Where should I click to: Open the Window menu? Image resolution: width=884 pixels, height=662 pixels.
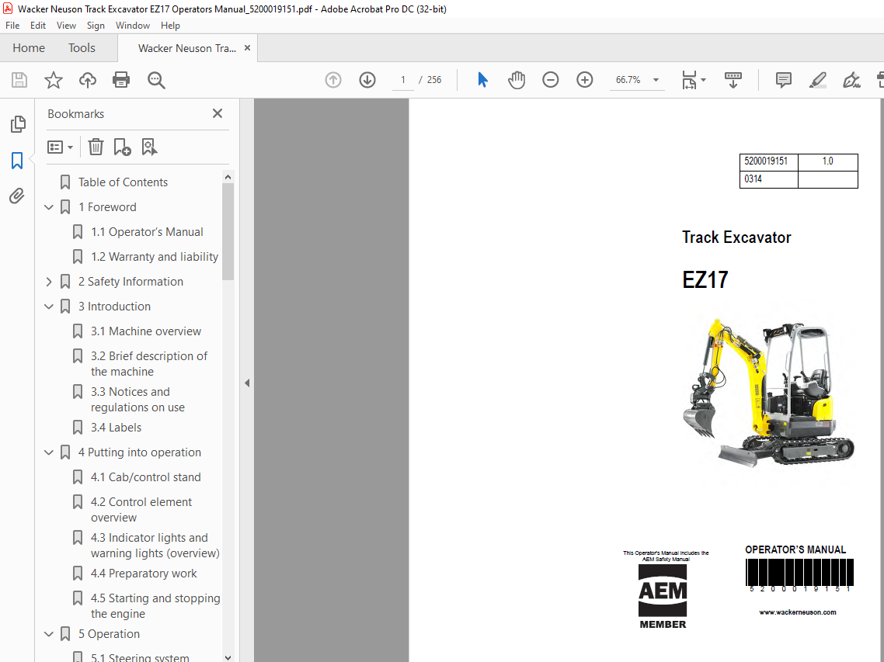click(x=133, y=26)
